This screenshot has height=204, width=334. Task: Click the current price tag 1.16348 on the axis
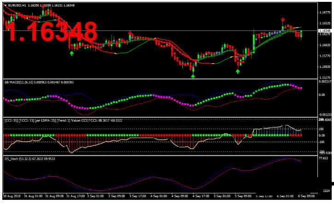coord(325,31)
